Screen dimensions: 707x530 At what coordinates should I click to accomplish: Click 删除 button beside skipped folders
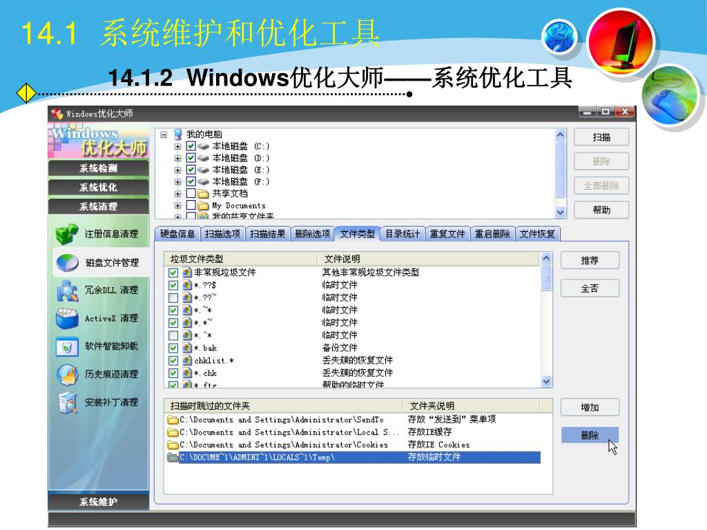click(x=590, y=435)
